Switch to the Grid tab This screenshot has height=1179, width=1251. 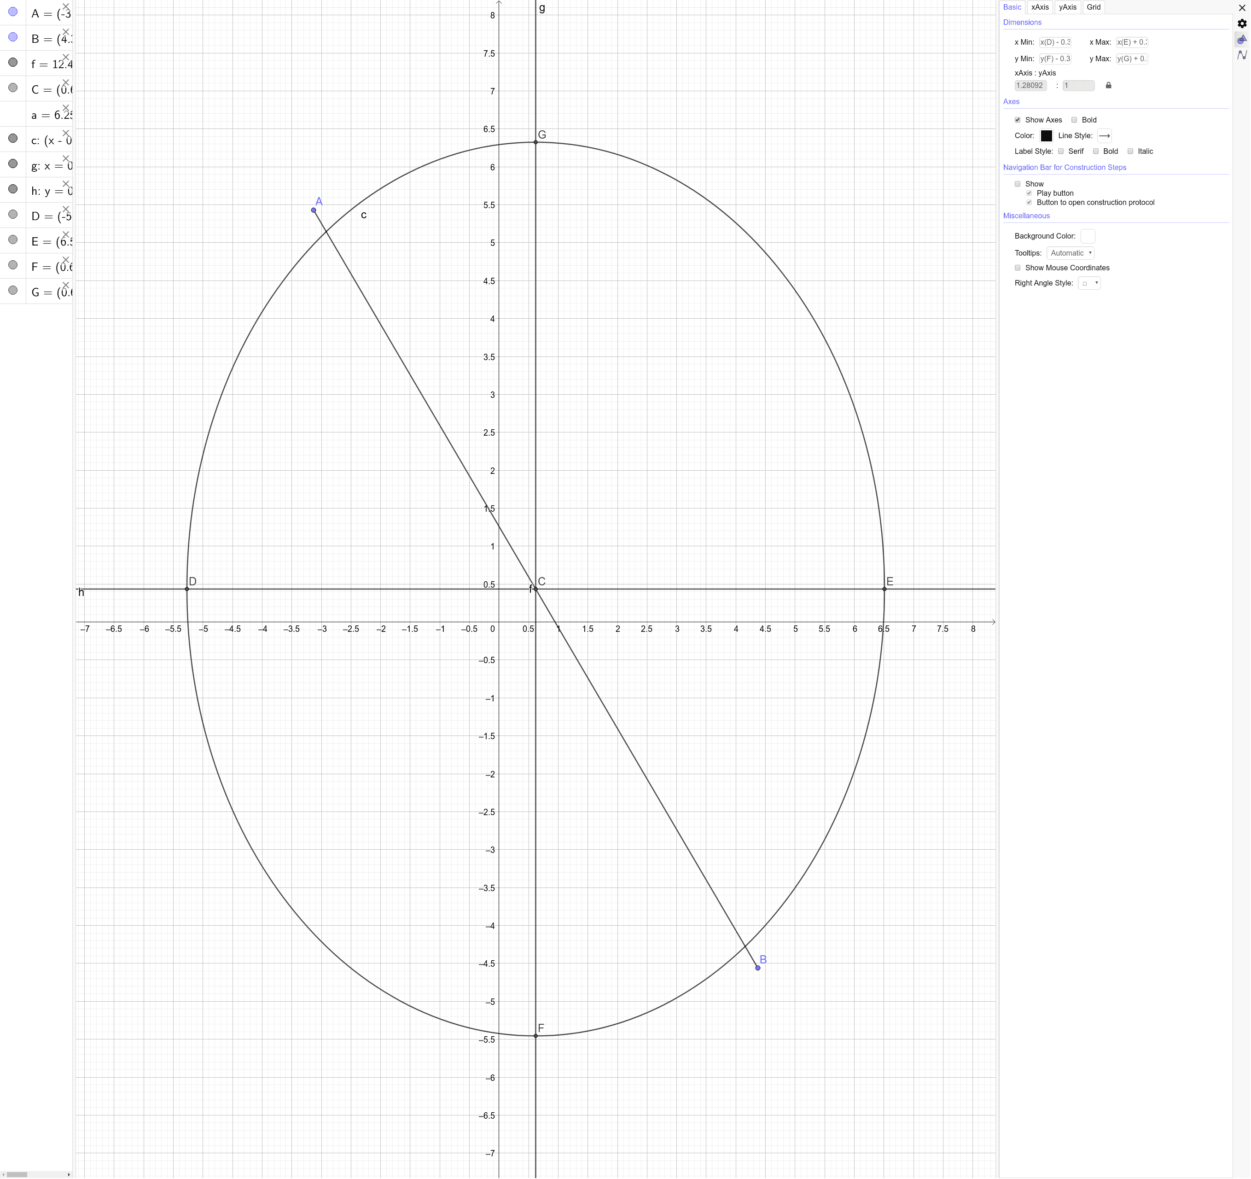1094,7
